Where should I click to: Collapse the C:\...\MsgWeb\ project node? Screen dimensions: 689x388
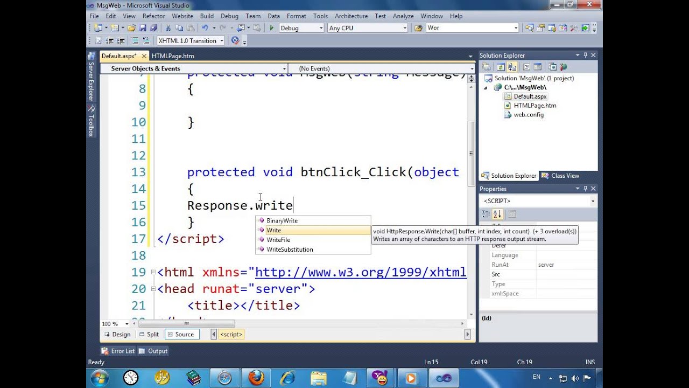(485, 87)
